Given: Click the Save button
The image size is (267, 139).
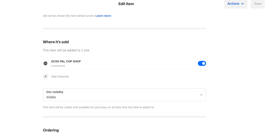Looking at the screenshot, I should (x=257, y=4).
